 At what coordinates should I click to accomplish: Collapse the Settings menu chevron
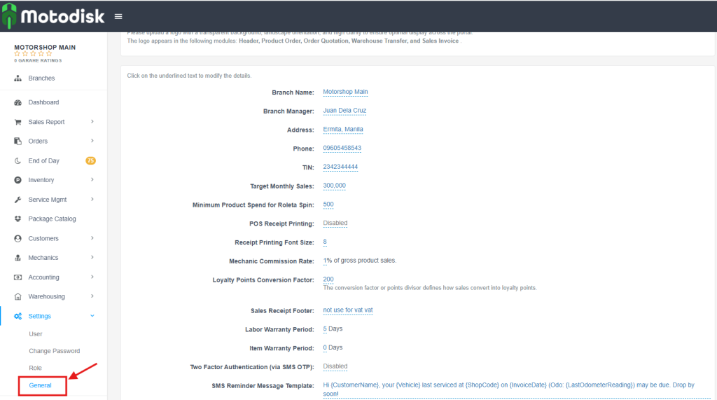pyautogui.click(x=92, y=316)
